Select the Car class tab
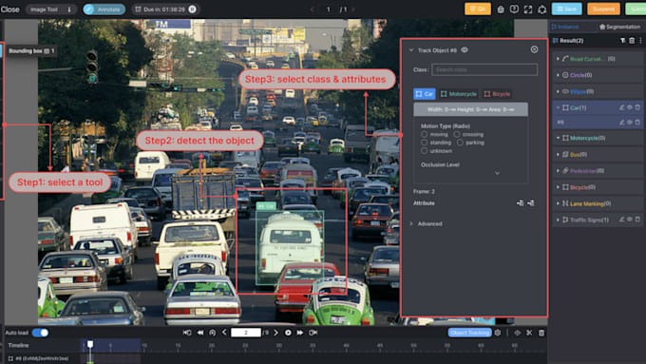This screenshot has height=364, width=646. 425,94
